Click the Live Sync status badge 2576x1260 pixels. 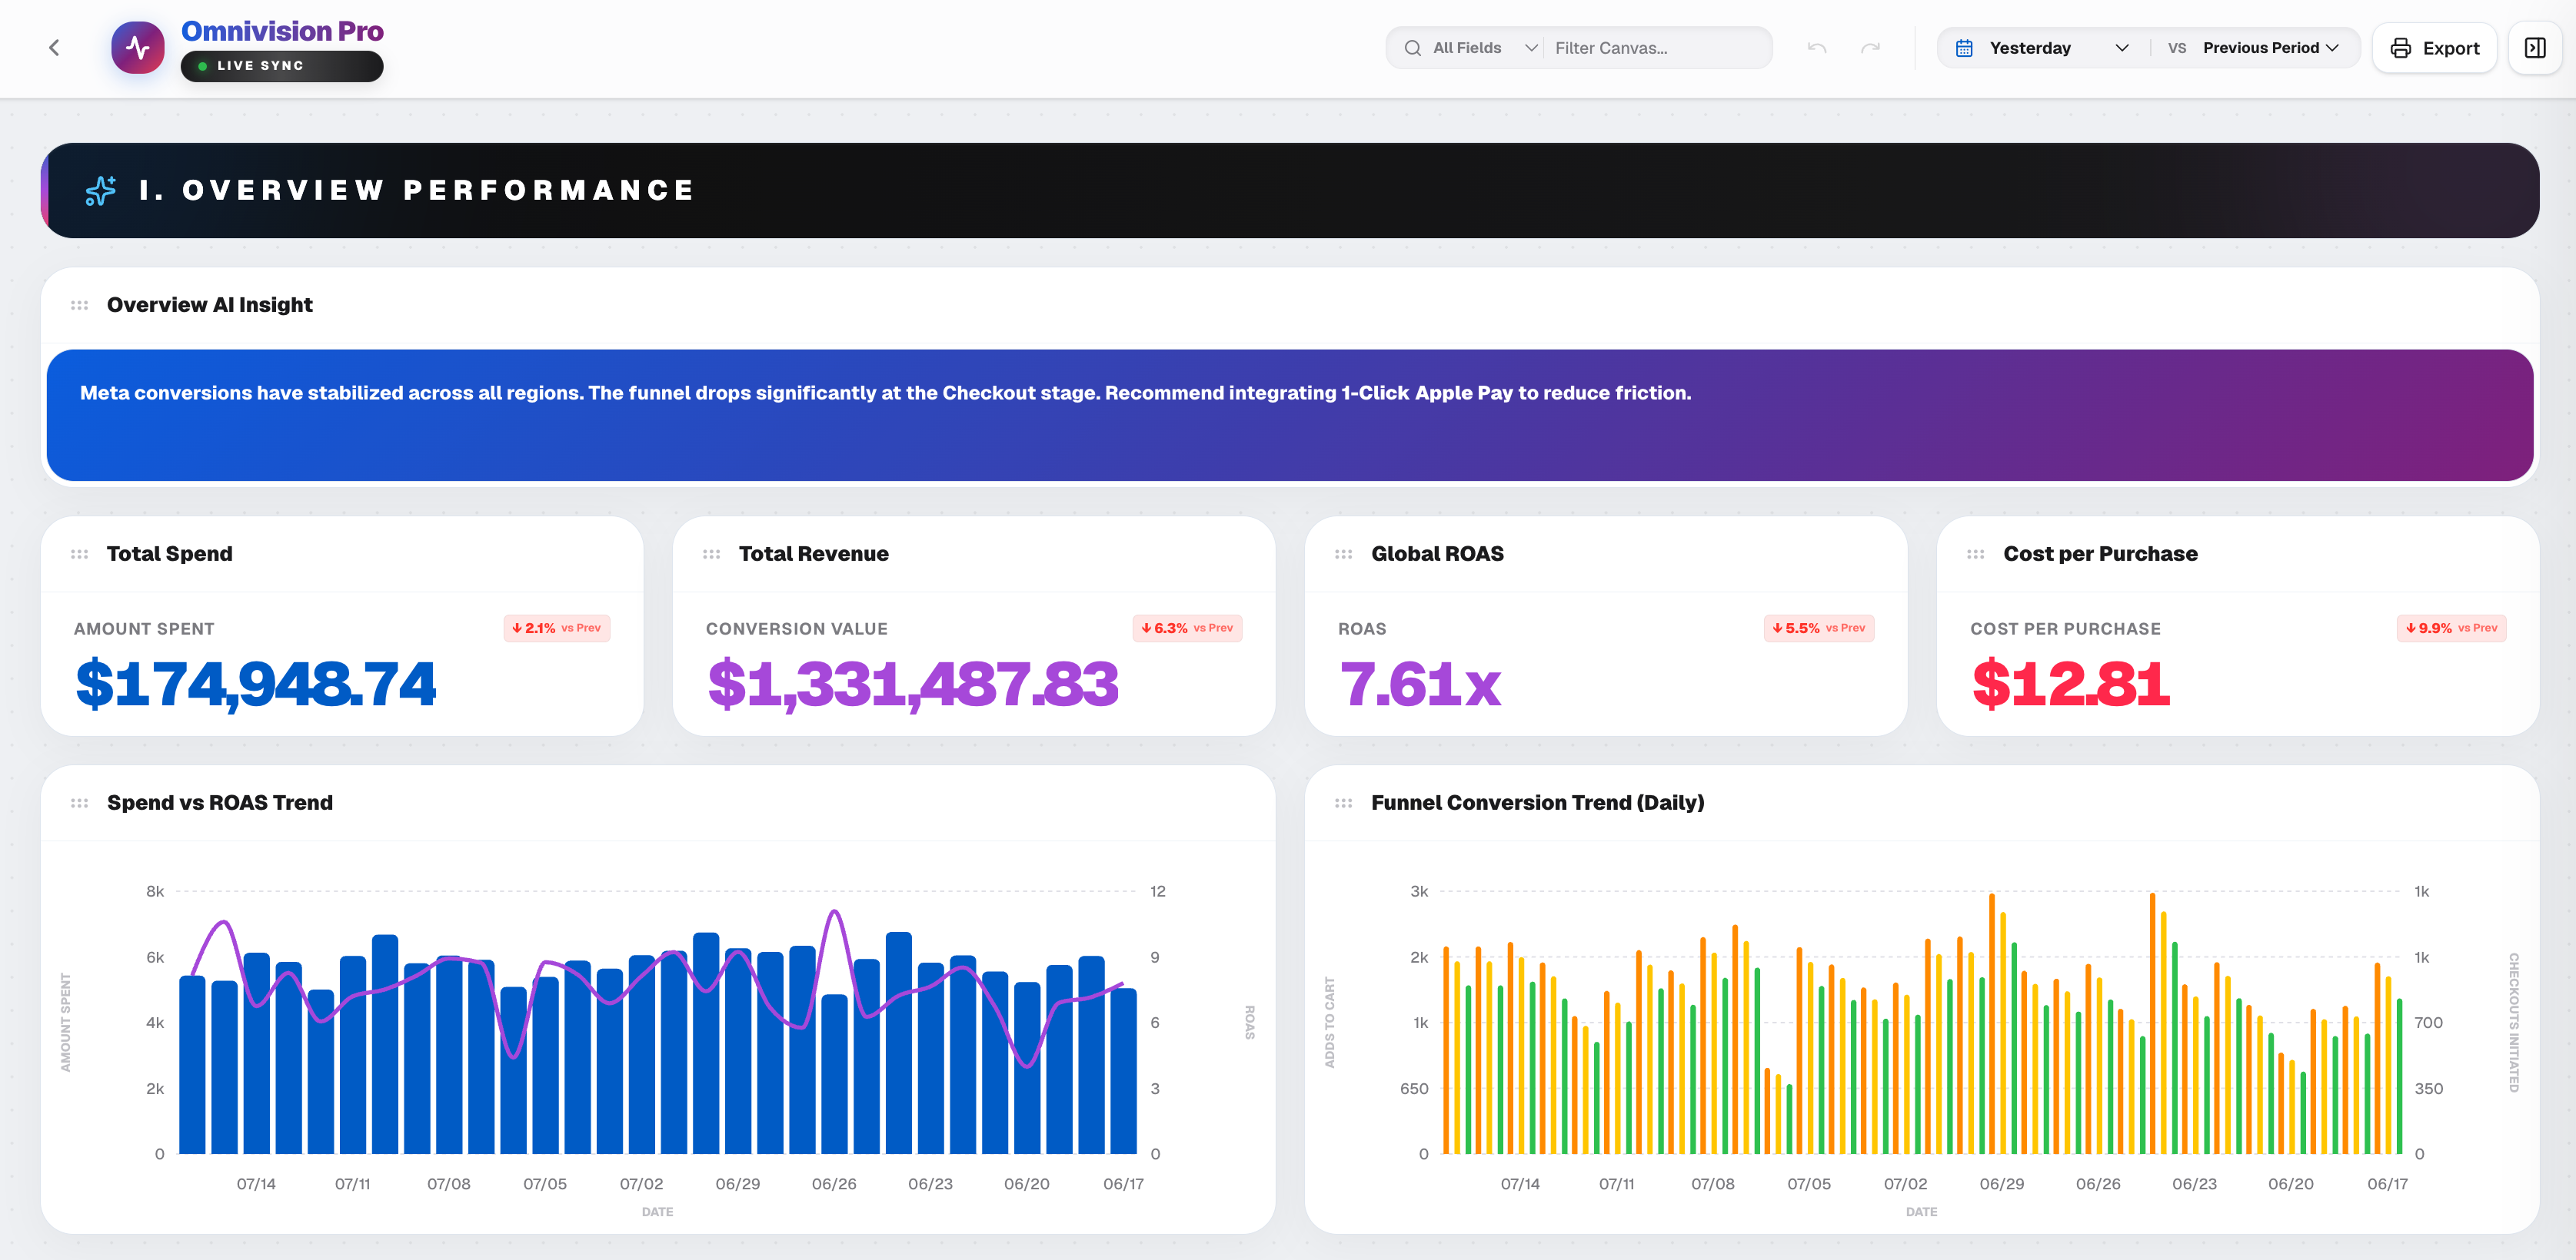tap(282, 66)
